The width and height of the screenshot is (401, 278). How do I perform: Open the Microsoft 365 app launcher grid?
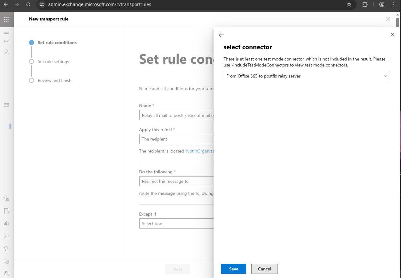[x=6, y=19]
